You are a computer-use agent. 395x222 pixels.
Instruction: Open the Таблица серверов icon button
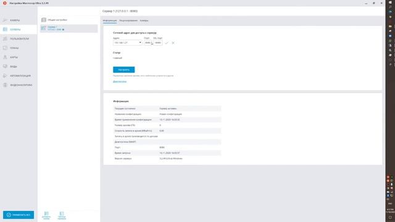point(62,215)
